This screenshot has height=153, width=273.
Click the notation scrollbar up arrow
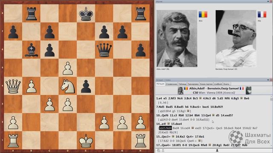(271, 96)
